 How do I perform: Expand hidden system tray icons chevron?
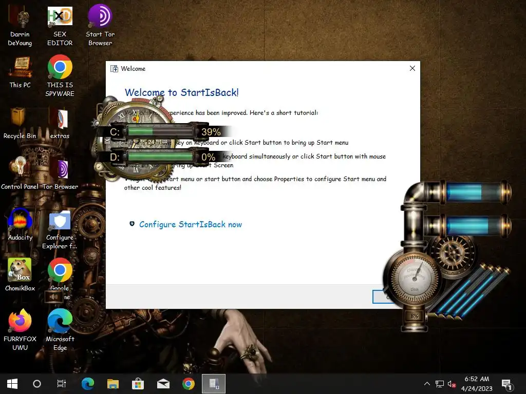click(x=427, y=384)
